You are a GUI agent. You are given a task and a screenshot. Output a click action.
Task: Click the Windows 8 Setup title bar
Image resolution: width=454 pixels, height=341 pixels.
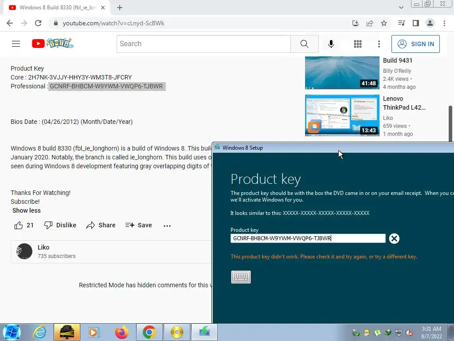pos(333,147)
